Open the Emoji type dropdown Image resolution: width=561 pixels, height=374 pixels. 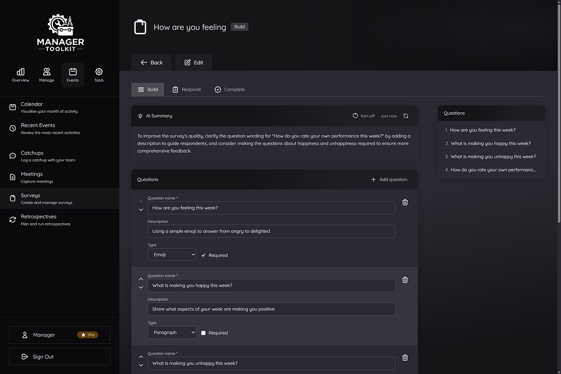point(172,255)
